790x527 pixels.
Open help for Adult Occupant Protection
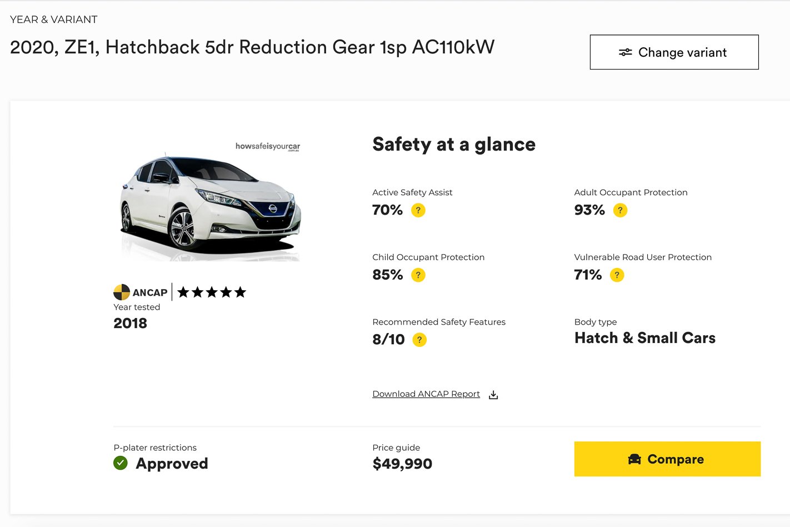[620, 210]
